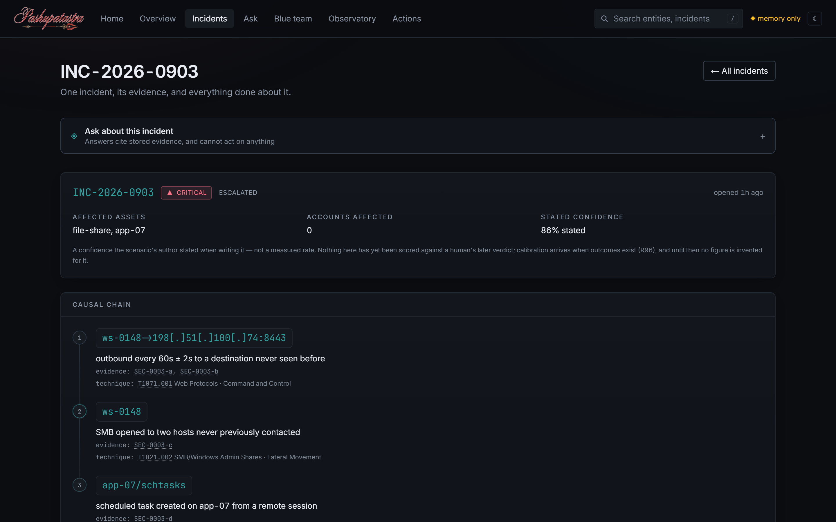Click the slash shortcut key badge
The image size is (836, 522).
732,19
